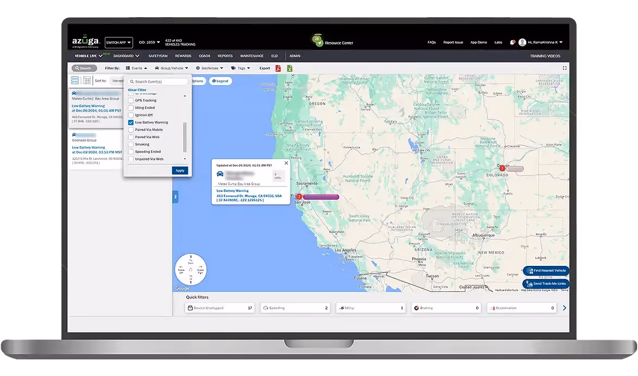638x376 pixels.
Task: Rotate map left using the compass control
Action: [x=181, y=270]
